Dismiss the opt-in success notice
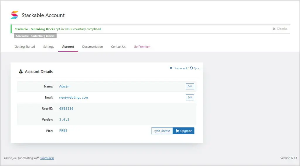Image resolution: width=300 pixels, height=166 pixels. [x=280, y=29]
